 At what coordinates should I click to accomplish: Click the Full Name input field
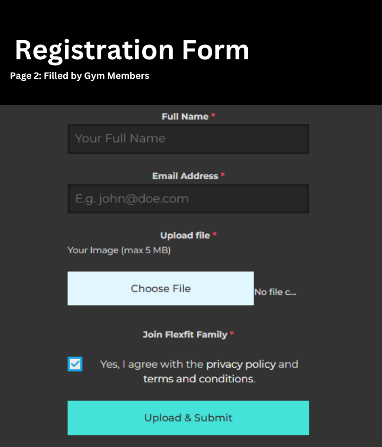coord(188,139)
